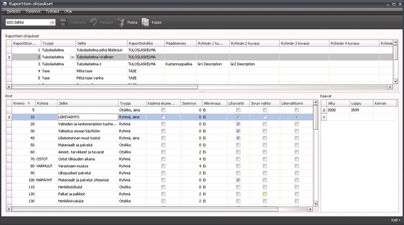Click the Peruuta button label
Image resolution: width=404 pixels, height=225 pixels.
(x=106, y=23)
